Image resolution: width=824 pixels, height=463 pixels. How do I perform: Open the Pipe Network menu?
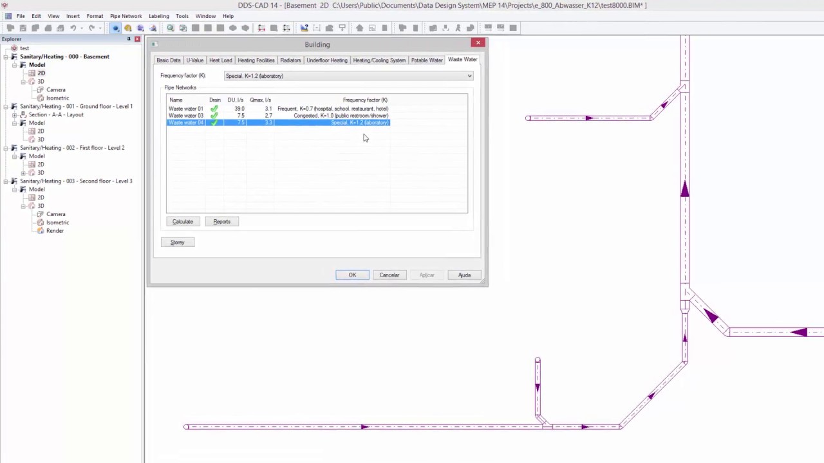click(126, 16)
